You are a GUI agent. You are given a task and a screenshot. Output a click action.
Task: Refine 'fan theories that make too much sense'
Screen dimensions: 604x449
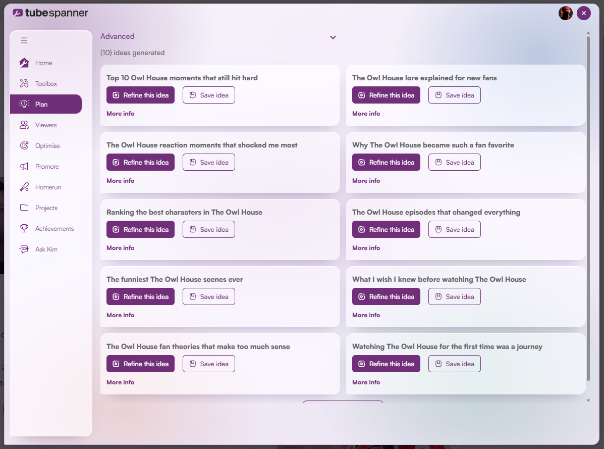click(x=140, y=364)
